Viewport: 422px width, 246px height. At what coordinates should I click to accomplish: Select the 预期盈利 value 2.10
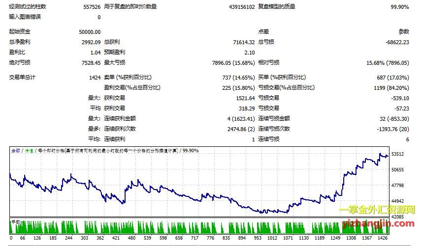[x=249, y=53]
